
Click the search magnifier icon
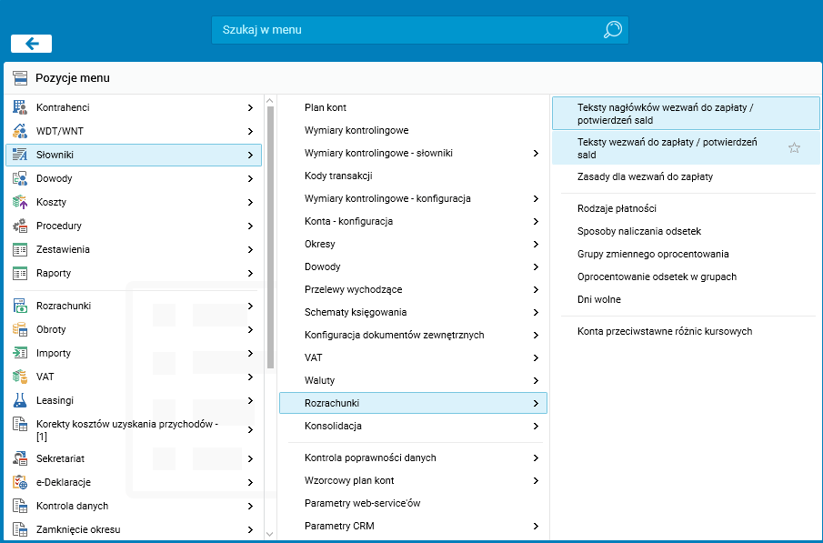pyautogui.click(x=613, y=30)
